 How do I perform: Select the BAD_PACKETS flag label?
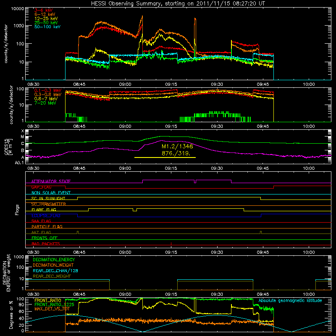[46, 244]
